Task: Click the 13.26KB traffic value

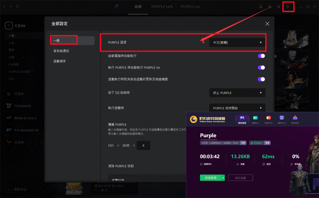Action: pyautogui.click(x=240, y=157)
